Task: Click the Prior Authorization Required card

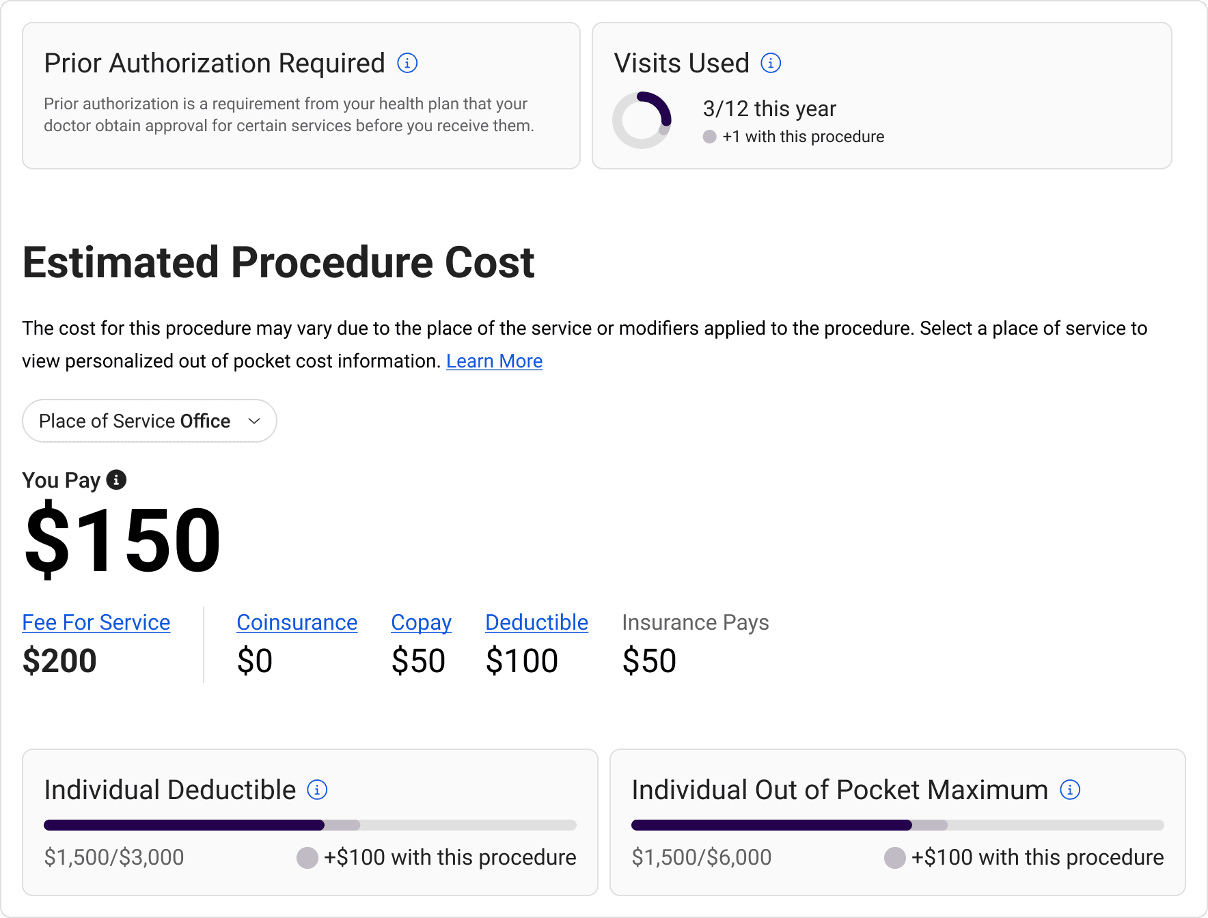Action: pyautogui.click(x=301, y=96)
